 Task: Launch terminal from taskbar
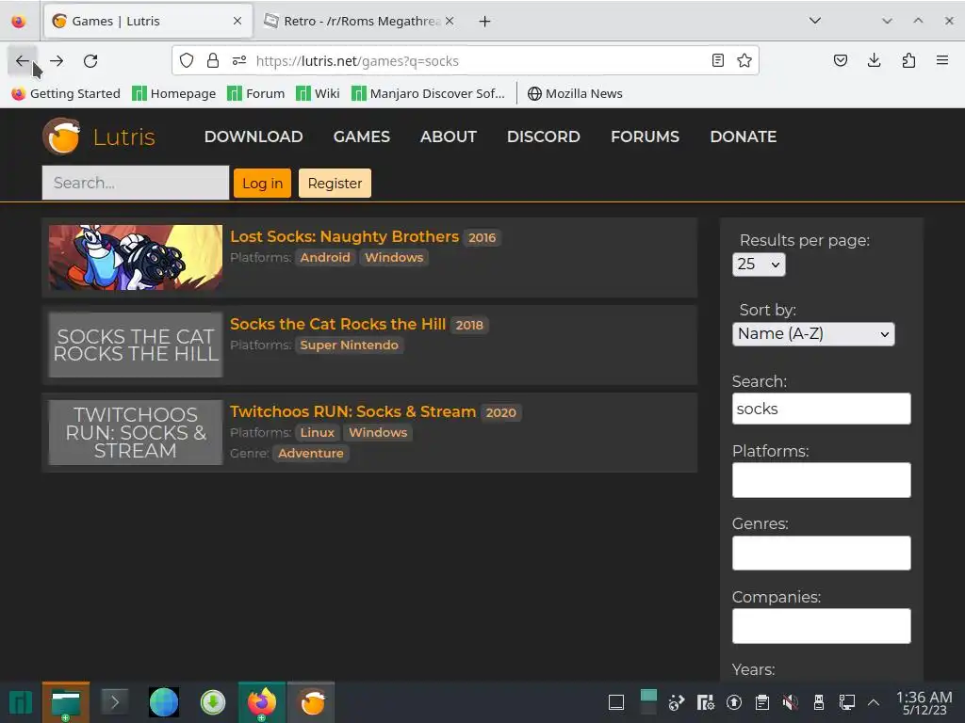click(x=114, y=701)
